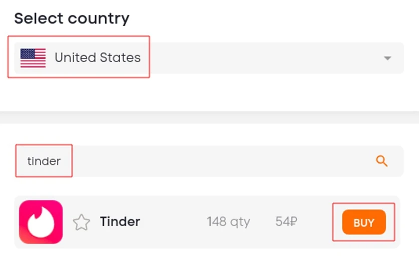419x277 pixels.
Task: Click the white gap below the country selector
Action: (209, 94)
